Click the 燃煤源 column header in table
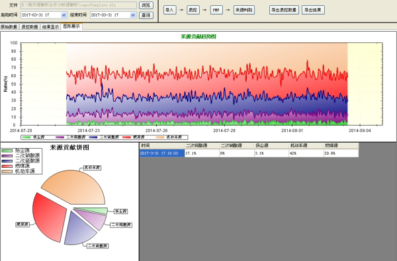Image resolution: width=397 pixels, height=261 pixels. pyautogui.click(x=341, y=145)
